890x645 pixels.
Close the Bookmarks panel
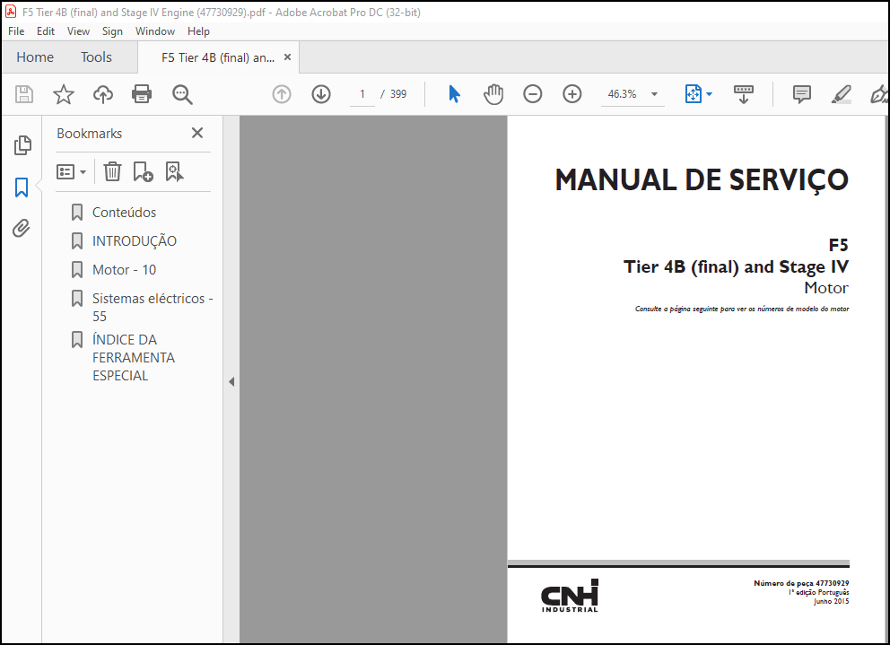click(x=197, y=133)
